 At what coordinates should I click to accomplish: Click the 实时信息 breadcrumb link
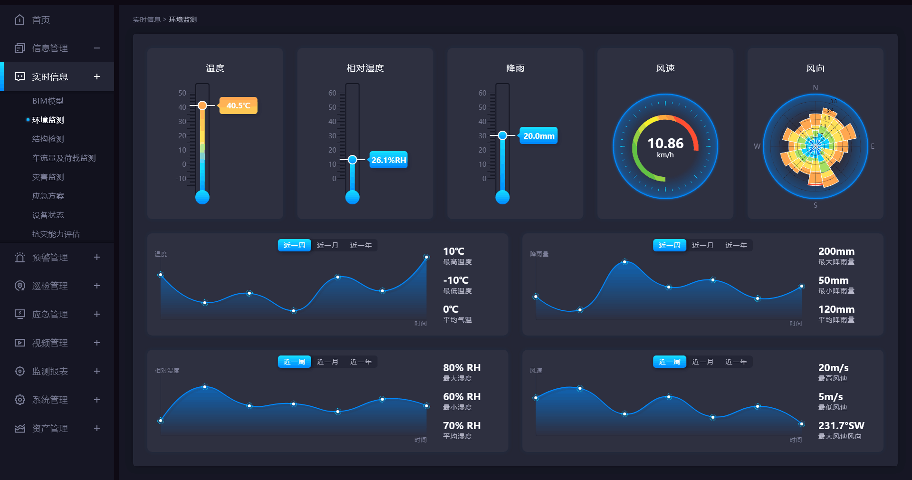[x=146, y=19]
